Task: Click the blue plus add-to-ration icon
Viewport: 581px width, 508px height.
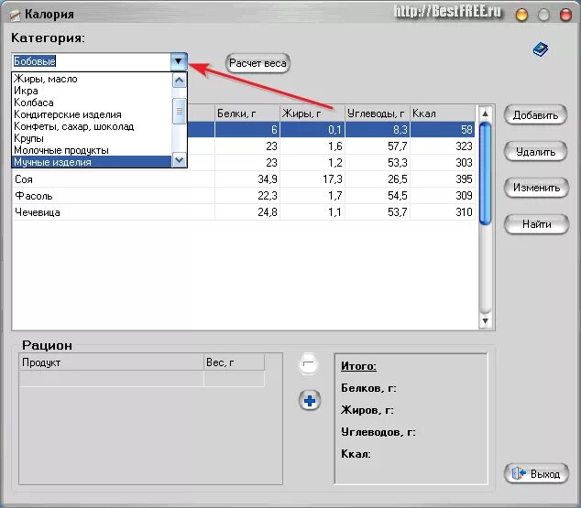Action: (x=310, y=400)
